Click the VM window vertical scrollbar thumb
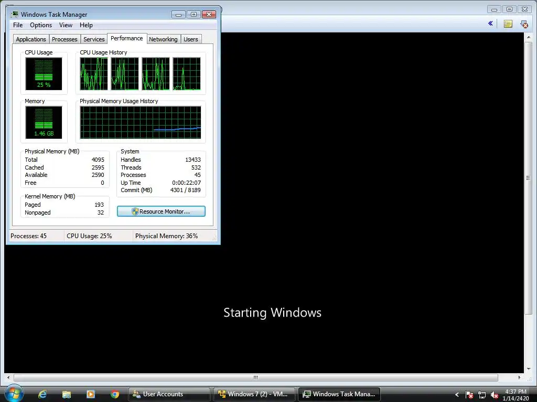This screenshot has height=402, width=537. (528, 178)
